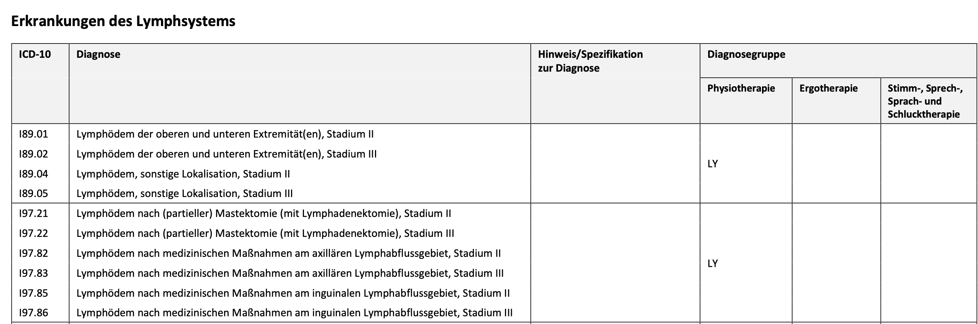Click the Diagnose column header
Image resolution: width=978 pixels, height=324 pixels.
click(98, 55)
